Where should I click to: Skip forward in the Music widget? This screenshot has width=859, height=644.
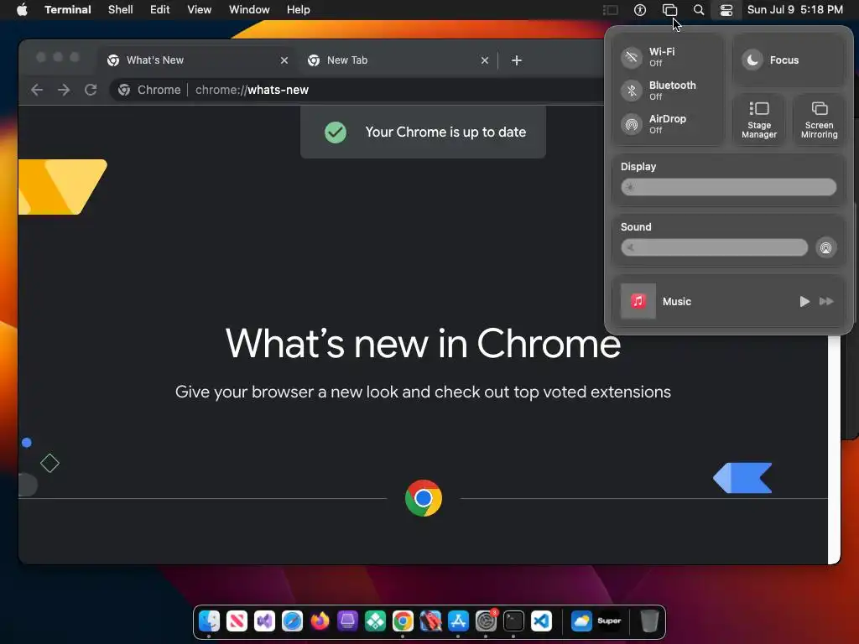tap(826, 301)
